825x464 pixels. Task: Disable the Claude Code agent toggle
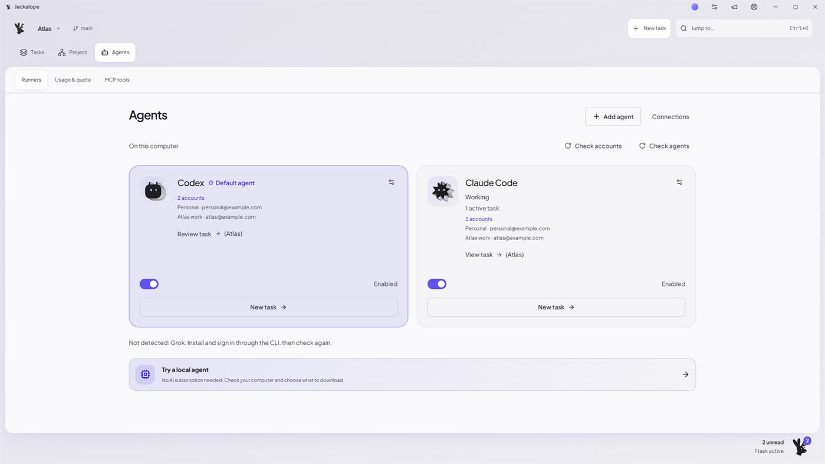[x=437, y=284]
